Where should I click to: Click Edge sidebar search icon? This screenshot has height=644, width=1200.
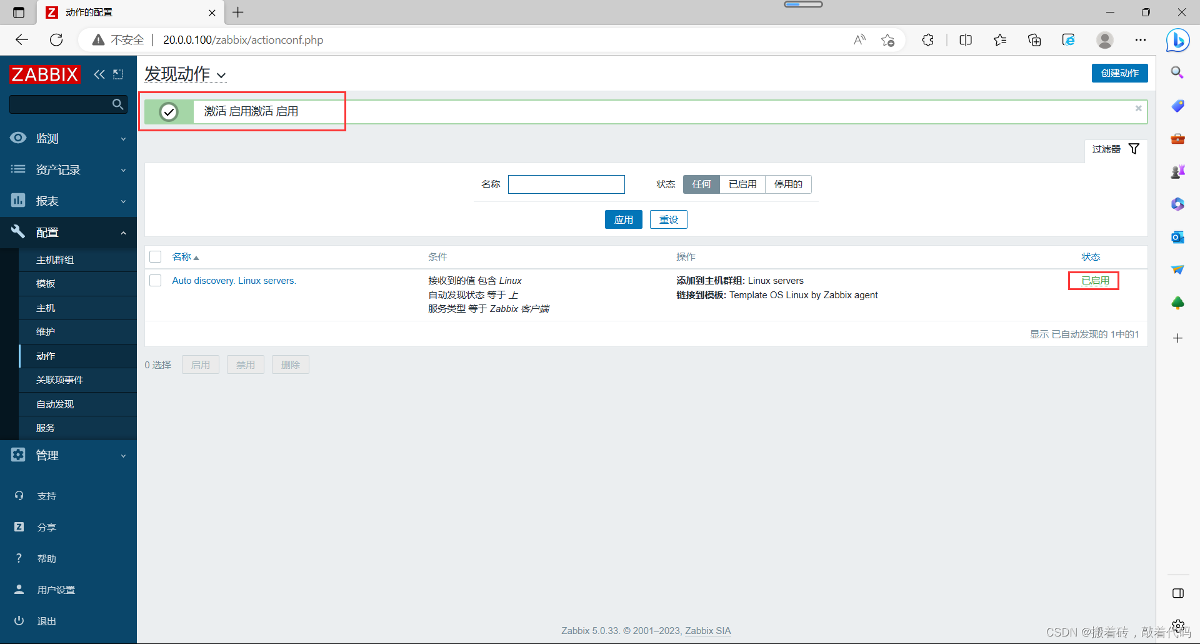coord(1177,73)
